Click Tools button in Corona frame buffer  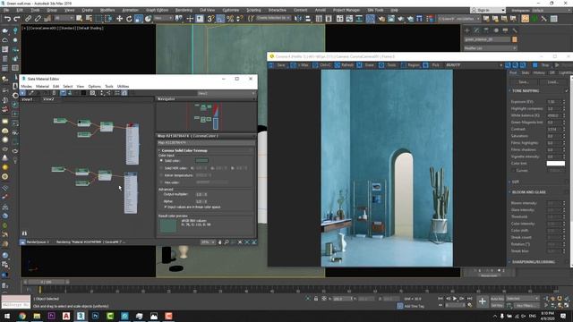388,65
